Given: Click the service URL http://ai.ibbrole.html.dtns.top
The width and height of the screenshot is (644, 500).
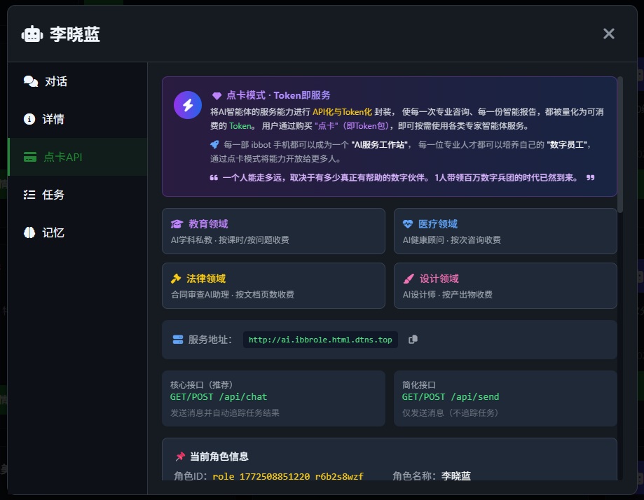Looking at the screenshot, I should point(320,340).
